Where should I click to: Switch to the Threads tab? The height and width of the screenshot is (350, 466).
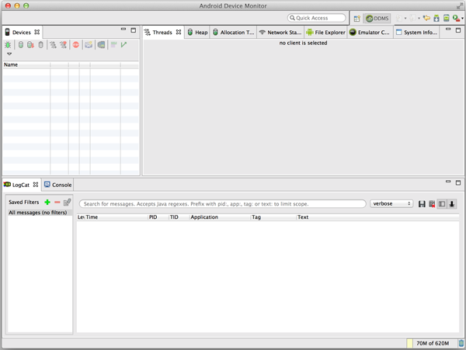click(162, 33)
